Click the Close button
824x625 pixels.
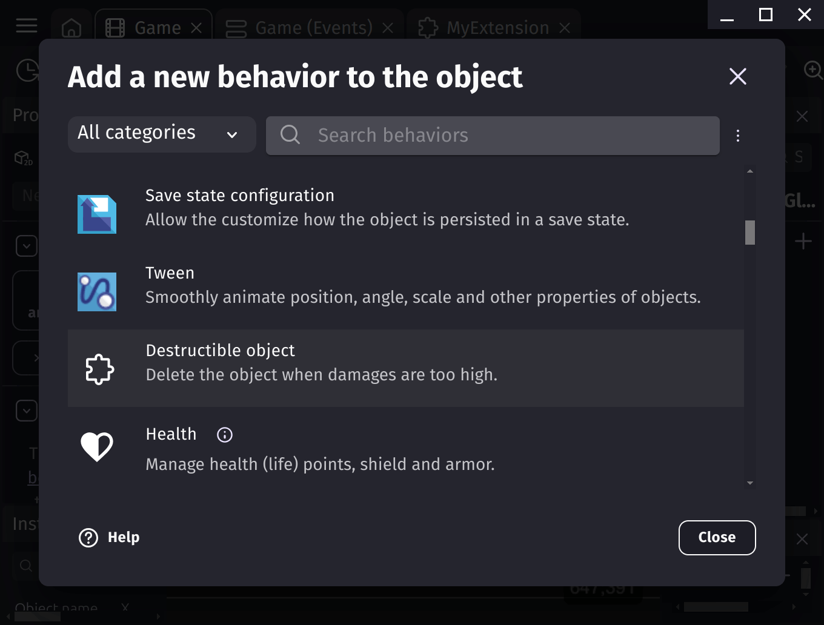[717, 538]
